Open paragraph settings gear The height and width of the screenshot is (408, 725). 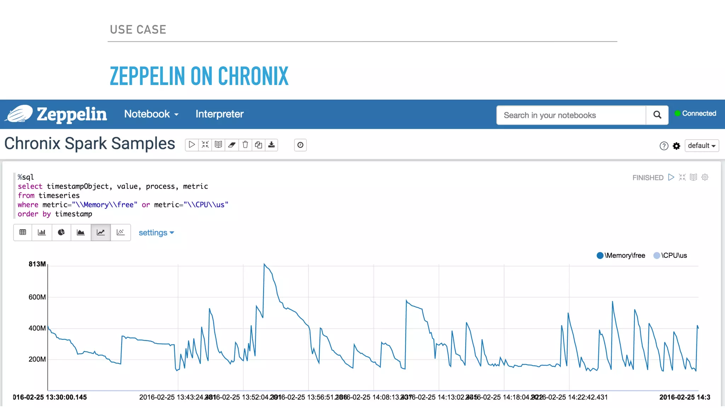[x=705, y=177]
